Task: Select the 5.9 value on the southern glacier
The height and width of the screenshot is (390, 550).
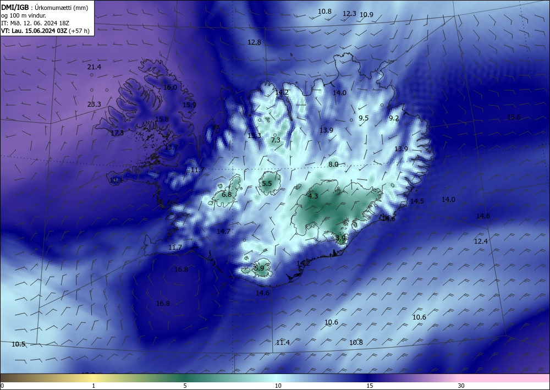Action: pos(259,268)
